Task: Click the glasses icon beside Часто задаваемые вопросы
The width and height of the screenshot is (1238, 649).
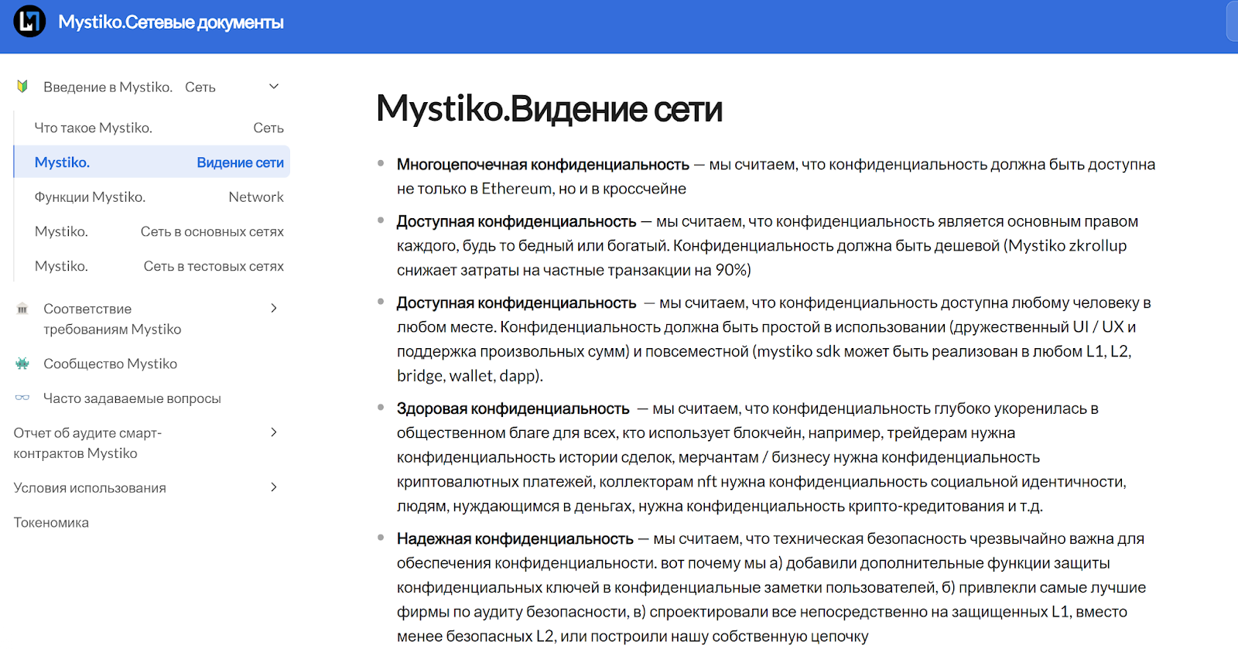Action: pyautogui.click(x=22, y=398)
